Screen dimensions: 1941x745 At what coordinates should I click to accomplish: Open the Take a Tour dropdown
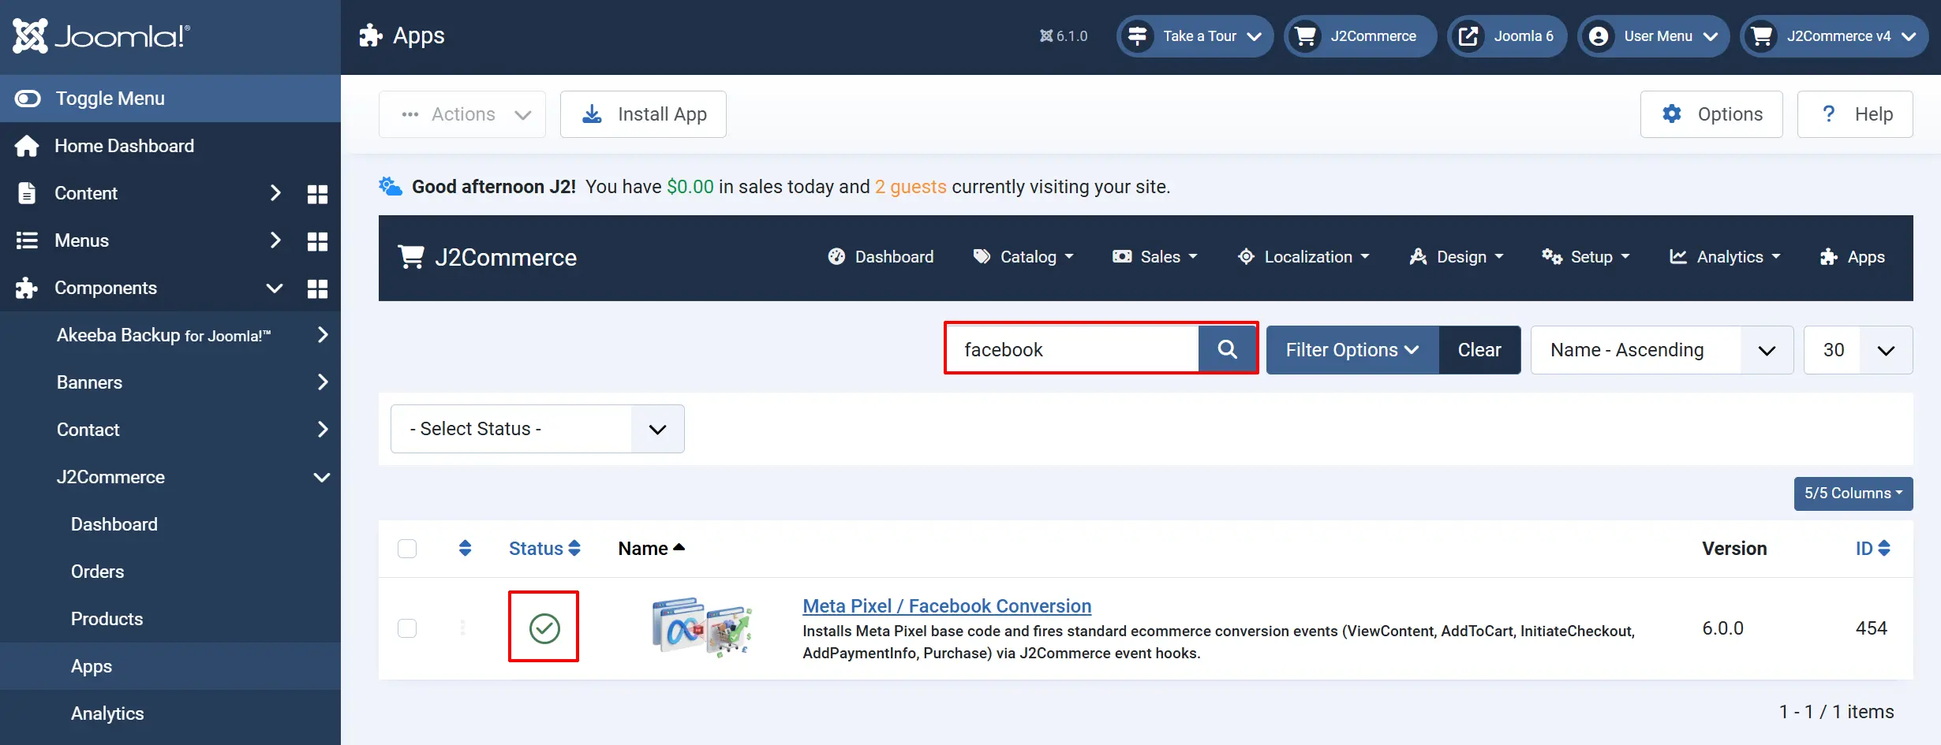point(1195,36)
